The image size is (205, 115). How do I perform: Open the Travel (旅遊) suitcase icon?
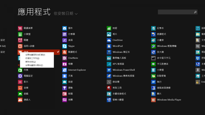click(x=65, y=82)
